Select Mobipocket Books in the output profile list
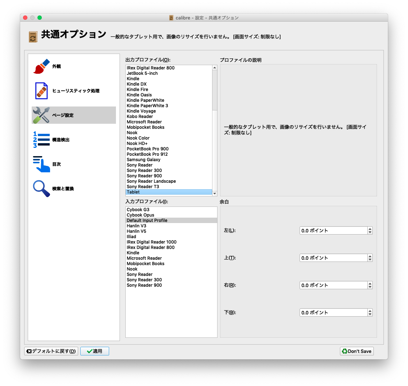The image size is (408, 386). [x=169, y=127]
